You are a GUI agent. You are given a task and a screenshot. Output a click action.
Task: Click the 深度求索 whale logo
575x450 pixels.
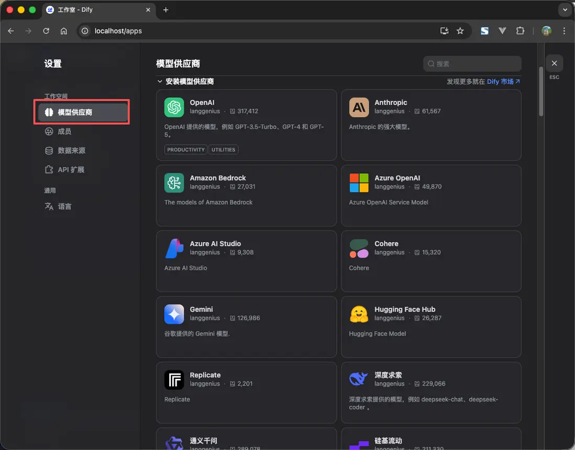point(359,380)
